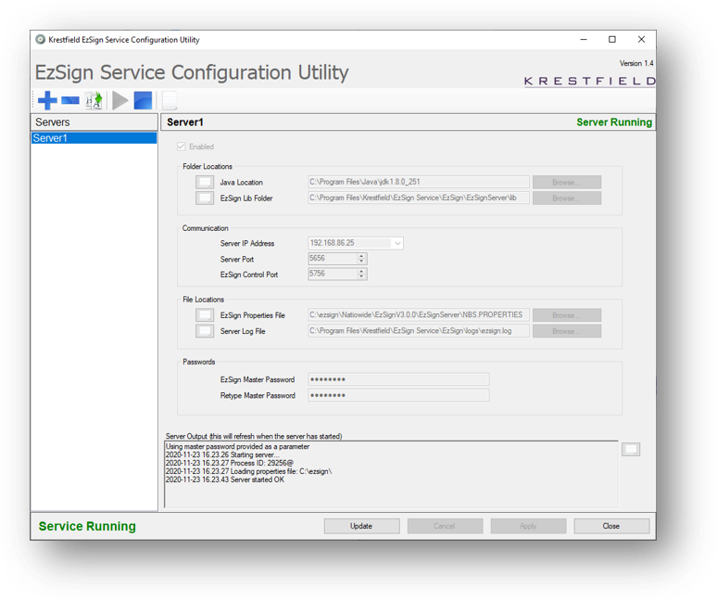Click the Apply button

(x=528, y=526)
